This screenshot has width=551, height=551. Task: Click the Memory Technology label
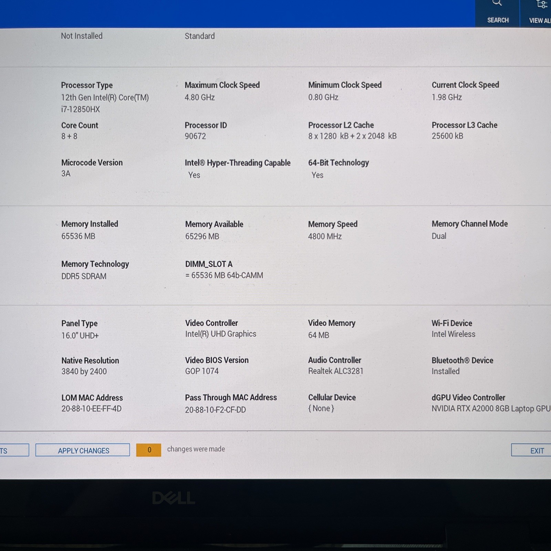point(95,264)
